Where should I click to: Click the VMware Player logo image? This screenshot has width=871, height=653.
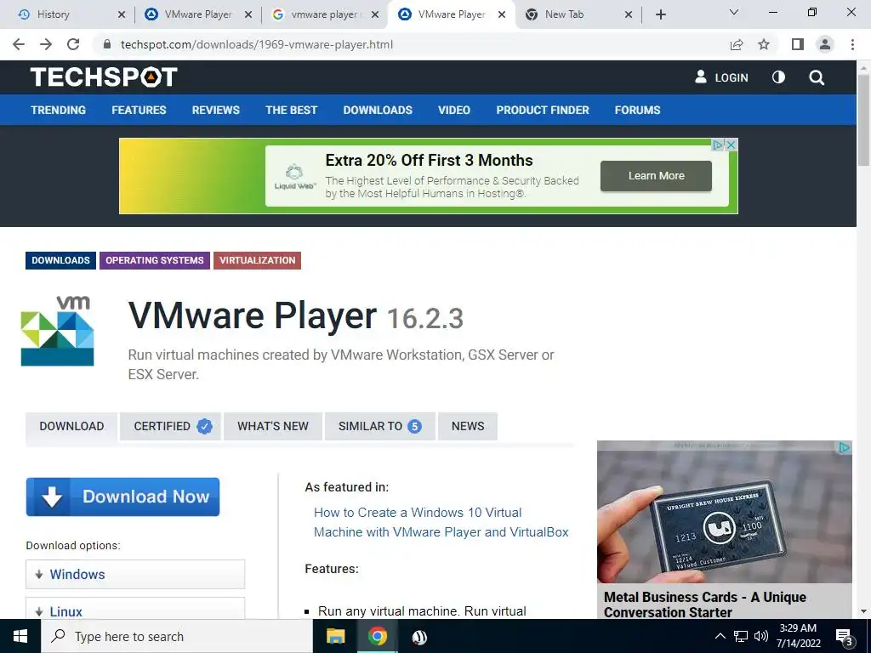point(57,331)
